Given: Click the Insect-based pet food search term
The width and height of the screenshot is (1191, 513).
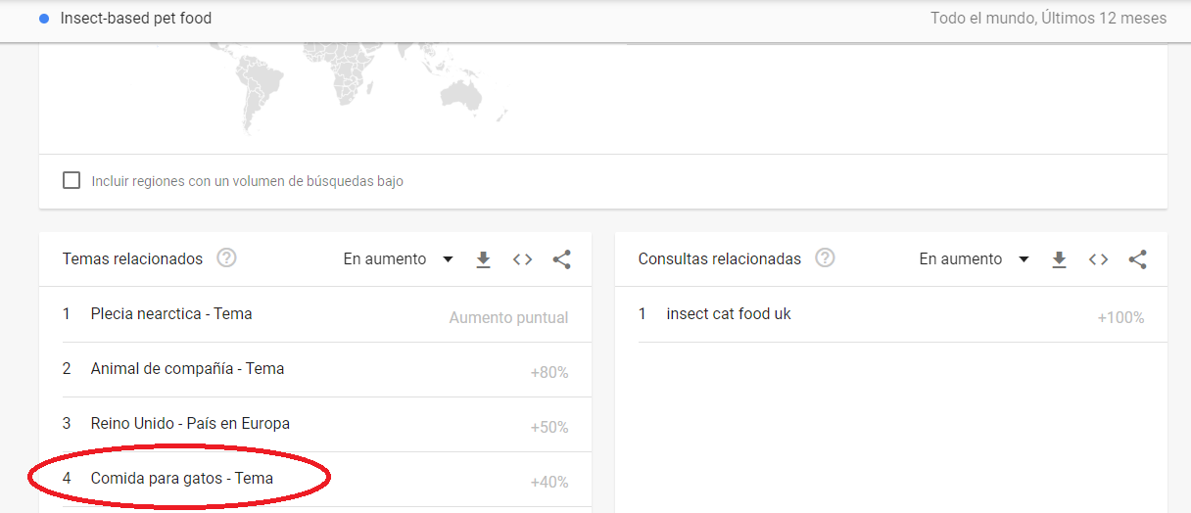Looking at the screenshot, I should click(135, 19).
